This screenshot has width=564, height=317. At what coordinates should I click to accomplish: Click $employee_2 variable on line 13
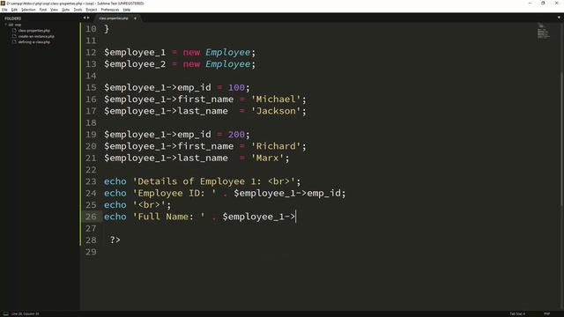tap(135, 64)
